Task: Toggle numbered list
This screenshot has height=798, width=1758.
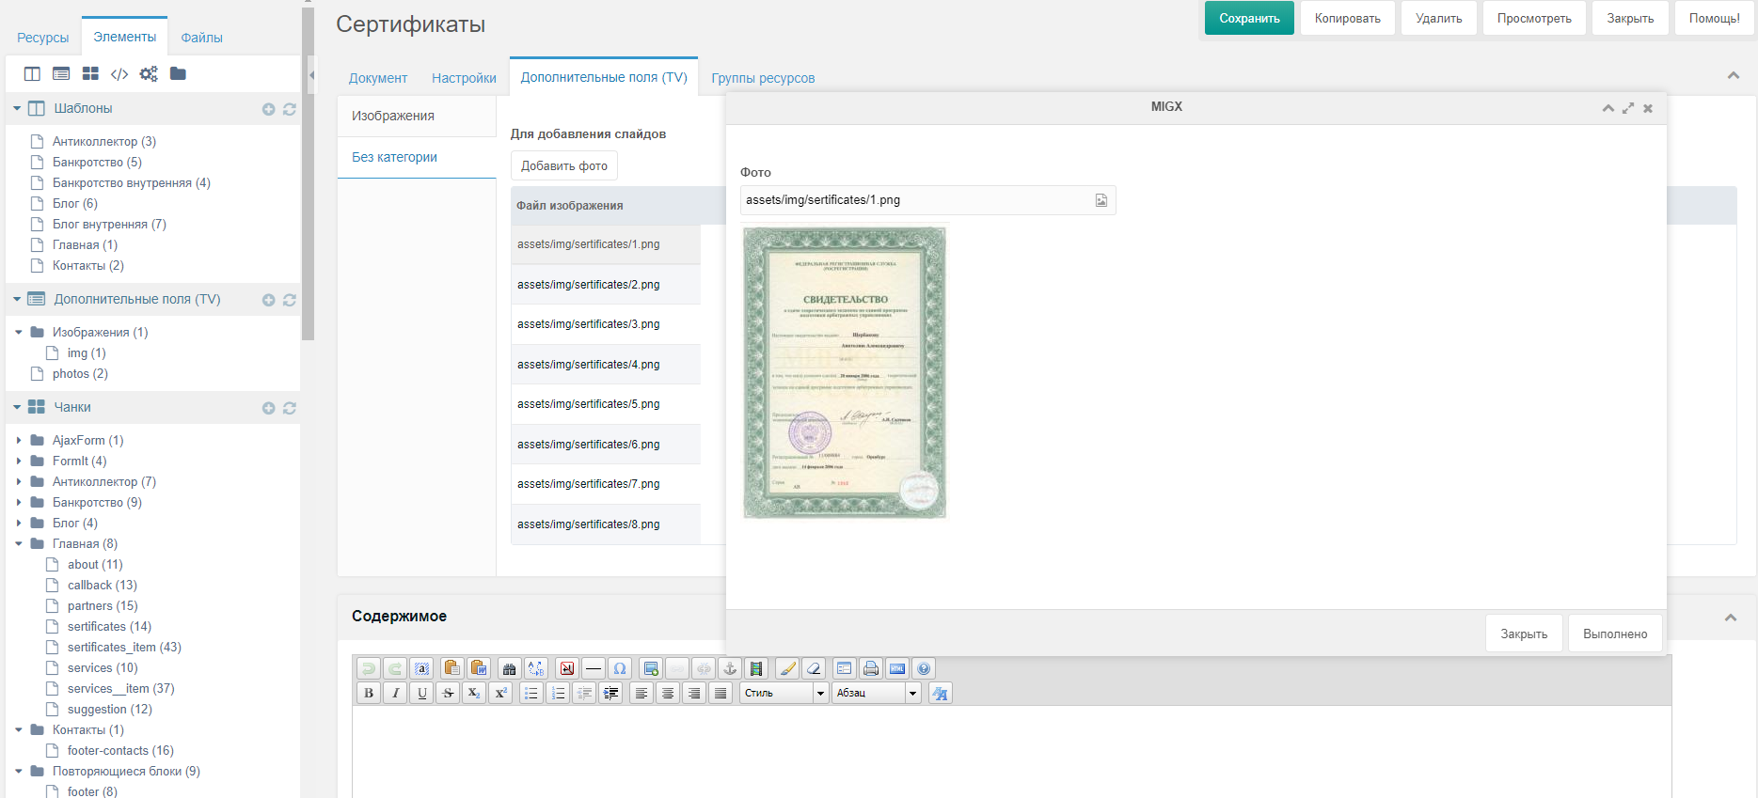Action: click(x=558, y=693)
